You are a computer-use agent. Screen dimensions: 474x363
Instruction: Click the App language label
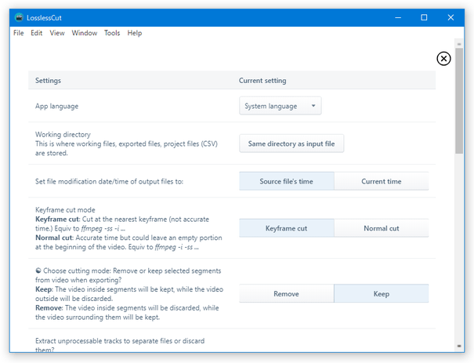pyautogui.click(x=57, y=106)
